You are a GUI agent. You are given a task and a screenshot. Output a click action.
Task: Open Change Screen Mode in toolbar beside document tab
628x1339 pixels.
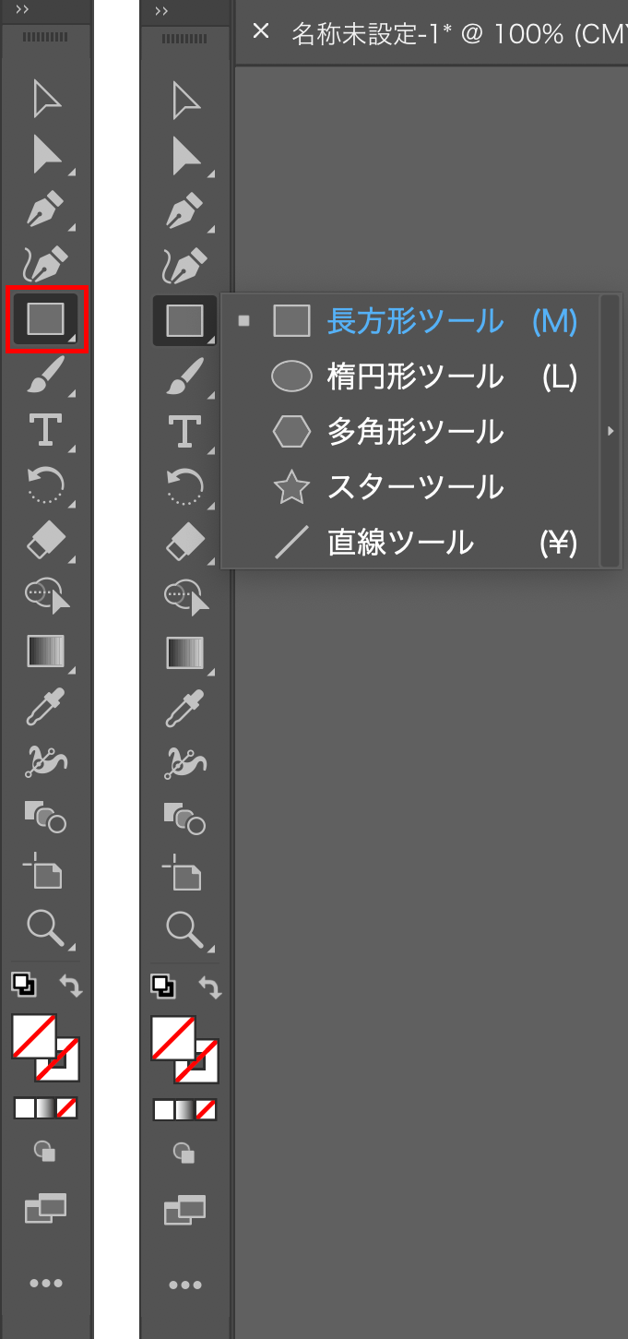click(185, 1209)
